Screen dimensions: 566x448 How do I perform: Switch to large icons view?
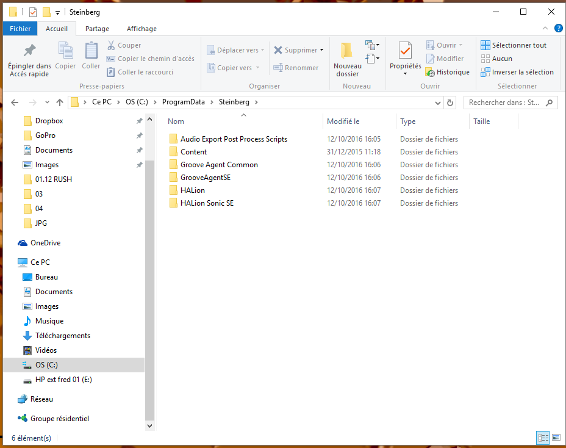tap(556, 438)
